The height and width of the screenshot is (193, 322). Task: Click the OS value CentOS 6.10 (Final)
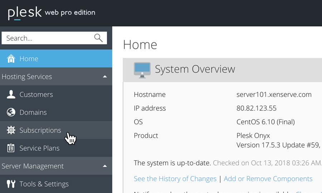(265, 122)
